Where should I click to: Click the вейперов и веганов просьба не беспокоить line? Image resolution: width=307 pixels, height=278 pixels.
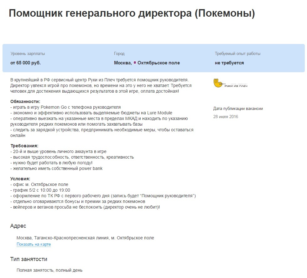pyautogui.click(x=85, y=207)
